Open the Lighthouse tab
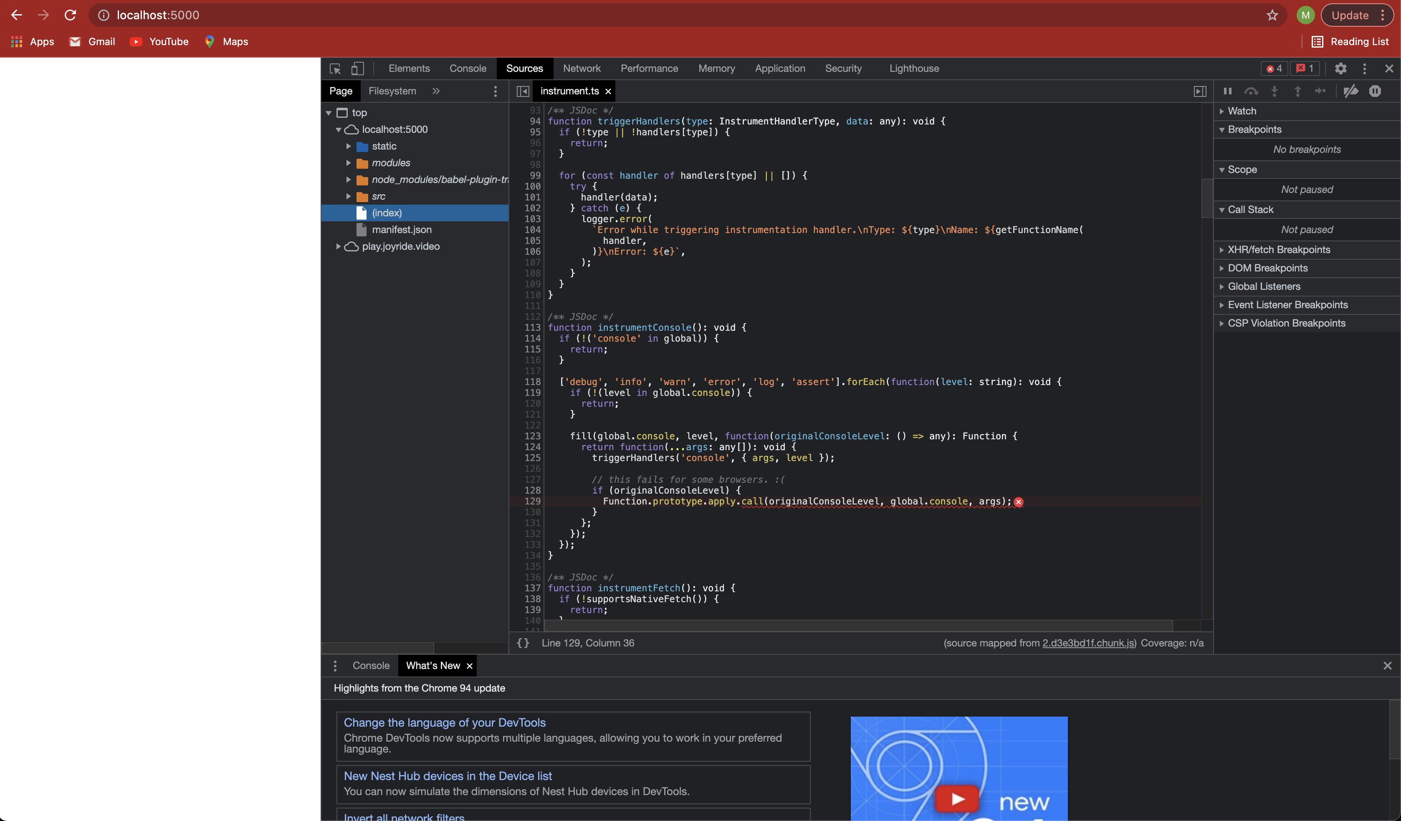 click(x=914, y=68)
